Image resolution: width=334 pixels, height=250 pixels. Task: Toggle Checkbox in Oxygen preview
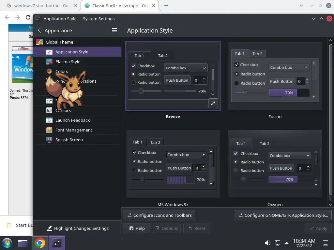[235, 153]
